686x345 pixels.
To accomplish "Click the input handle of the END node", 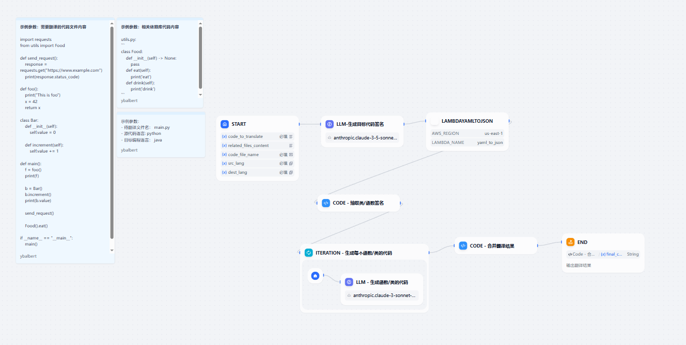I will pyautogui.click(x=562, y=242).
